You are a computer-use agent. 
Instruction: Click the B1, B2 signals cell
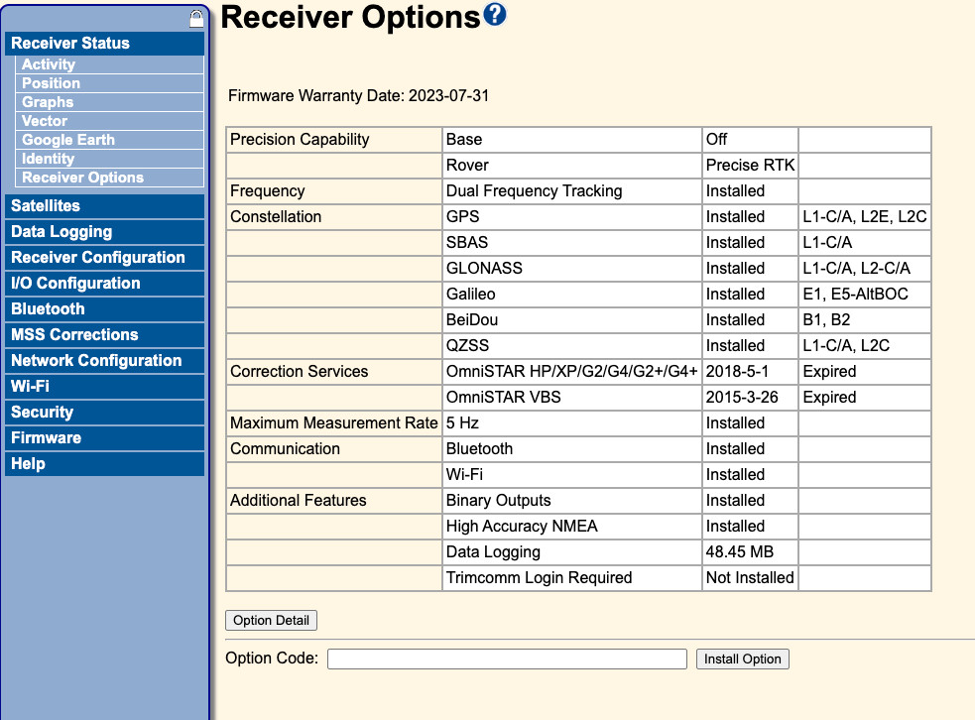pos(864,320)
